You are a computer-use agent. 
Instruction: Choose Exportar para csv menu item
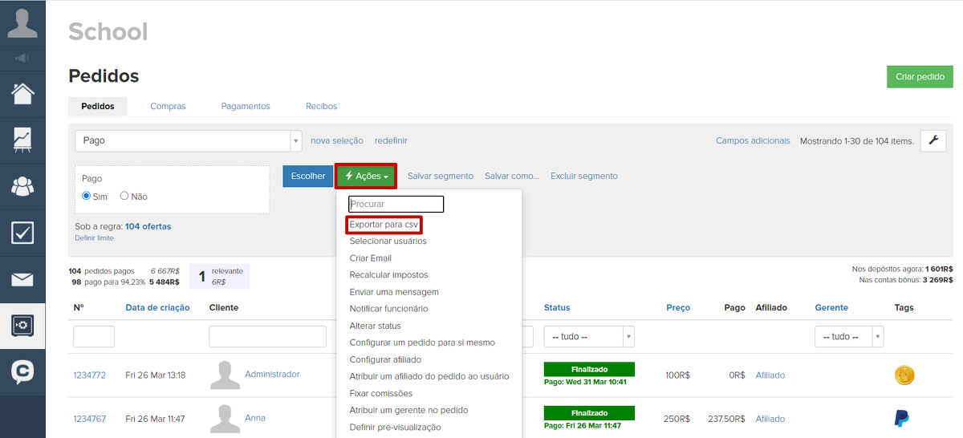(384, 225)
